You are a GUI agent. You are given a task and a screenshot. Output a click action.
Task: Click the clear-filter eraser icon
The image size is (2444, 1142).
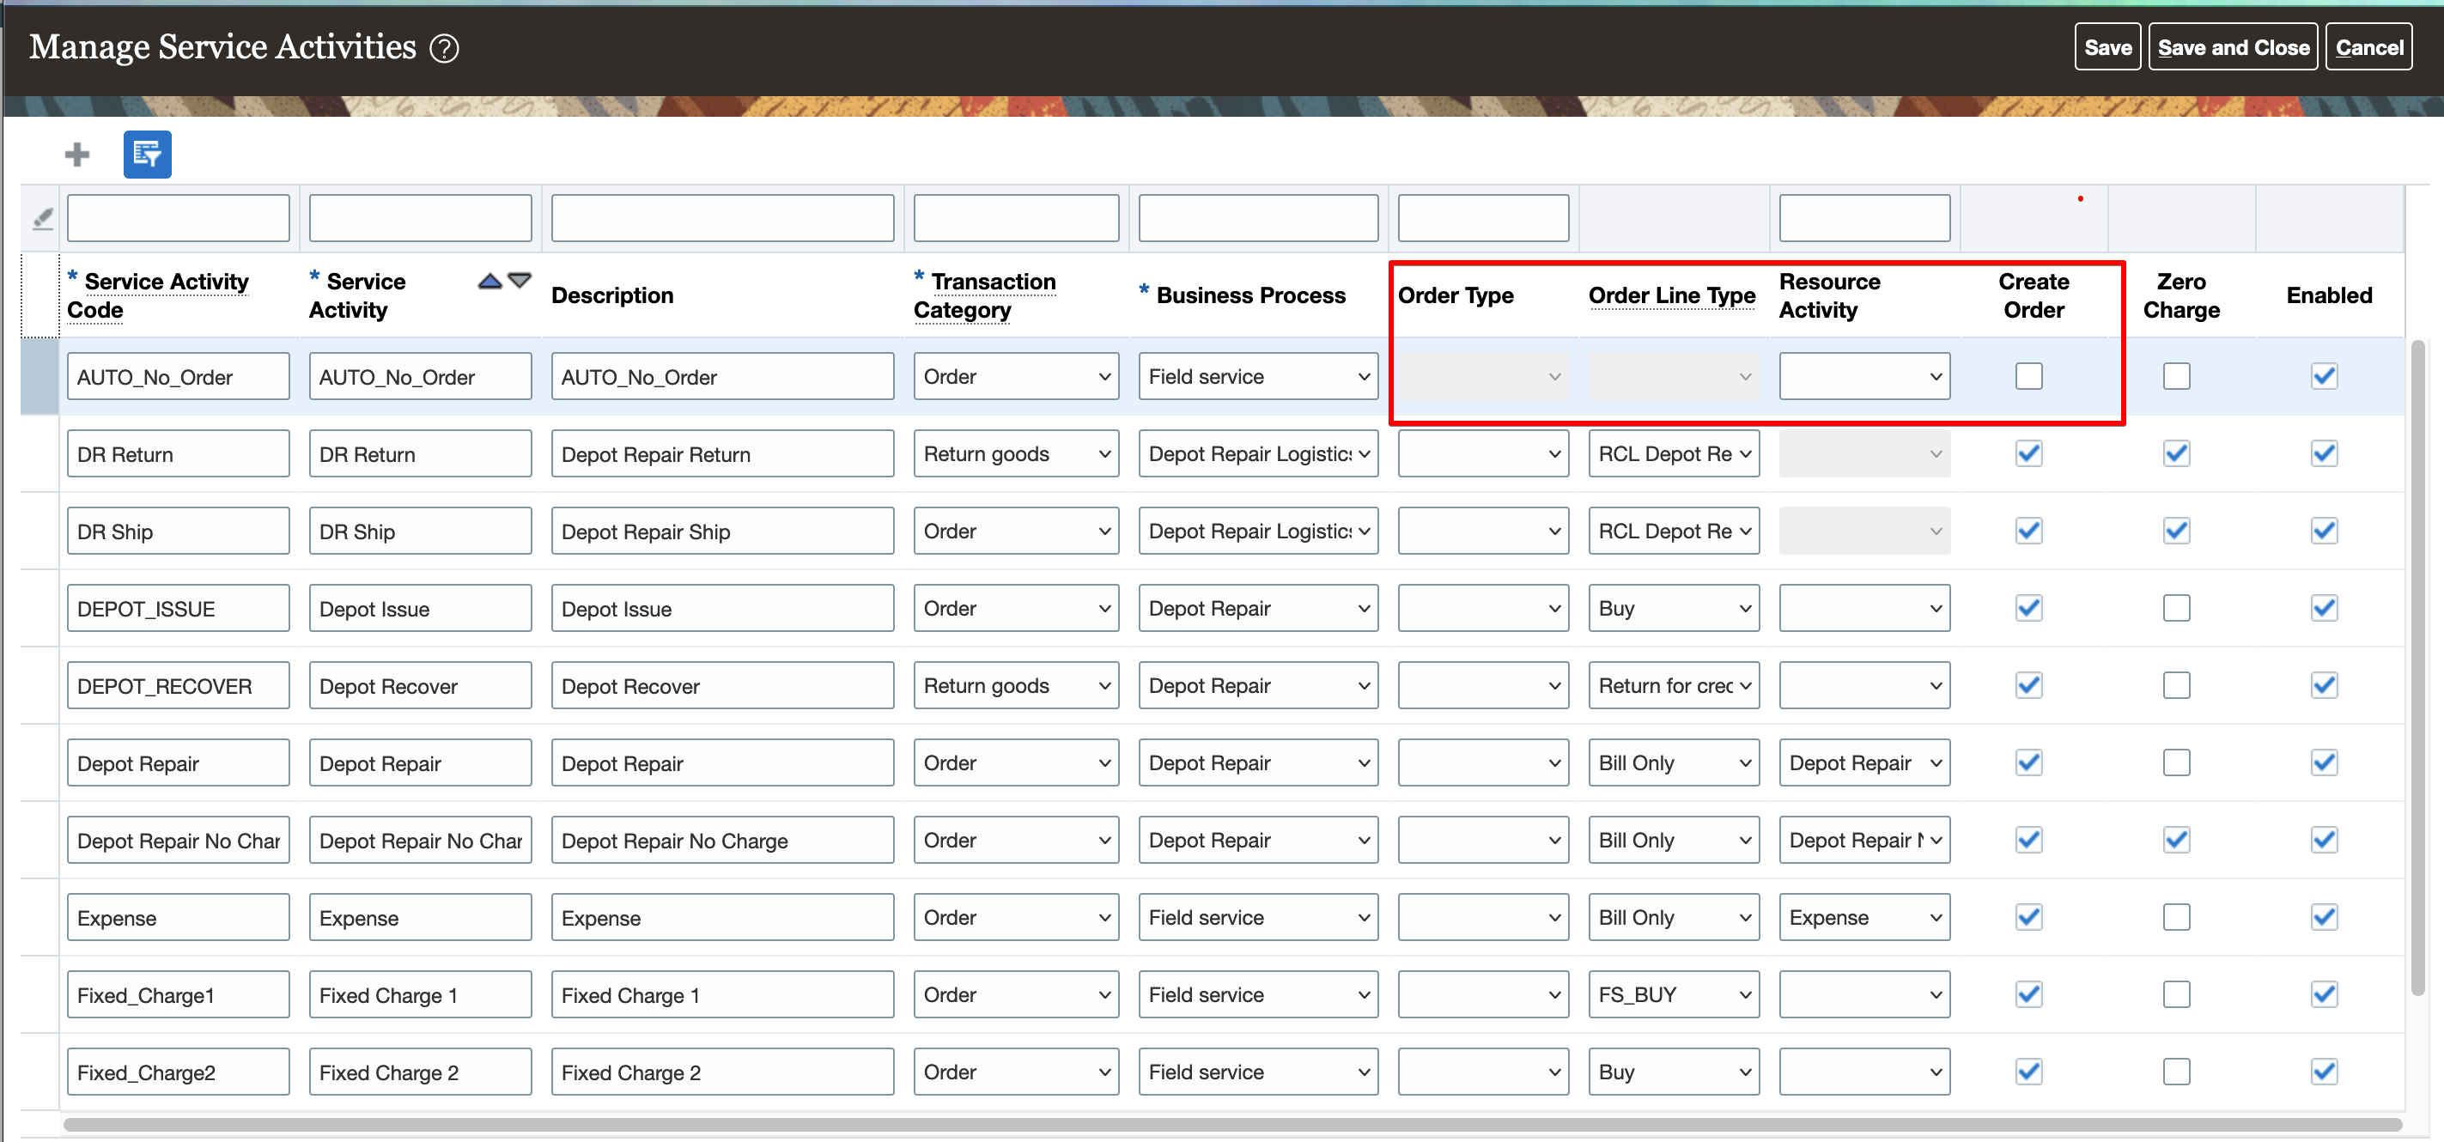[x=43, y=219]
